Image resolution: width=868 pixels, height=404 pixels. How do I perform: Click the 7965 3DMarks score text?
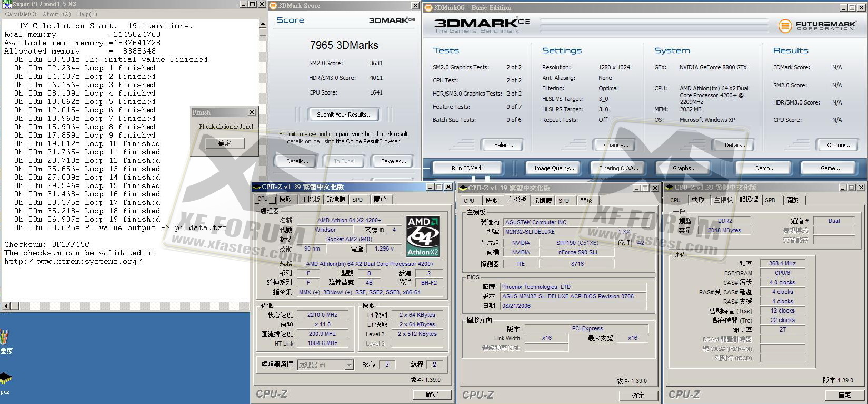(344, 45)
